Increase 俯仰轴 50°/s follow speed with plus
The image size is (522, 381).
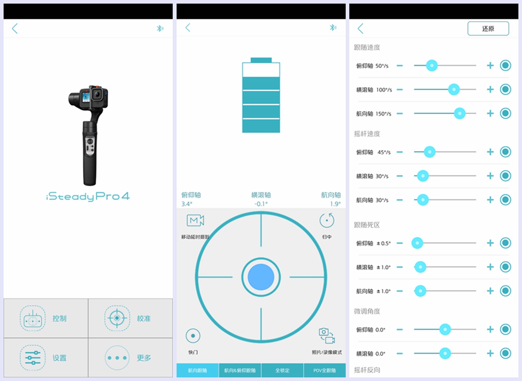pyautogui.click(x=490, y=66)
